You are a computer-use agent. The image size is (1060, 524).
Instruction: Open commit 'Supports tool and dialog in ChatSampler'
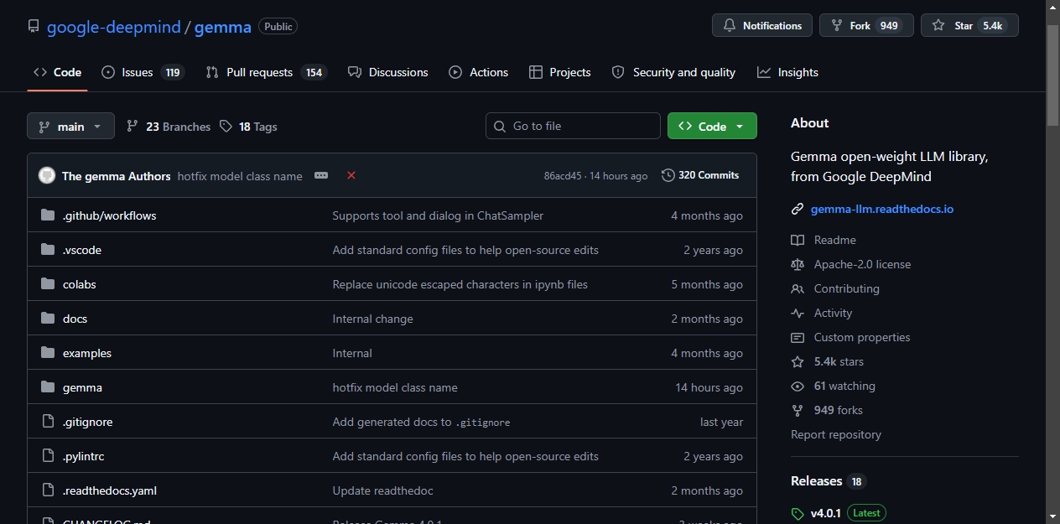pos(438,215)
